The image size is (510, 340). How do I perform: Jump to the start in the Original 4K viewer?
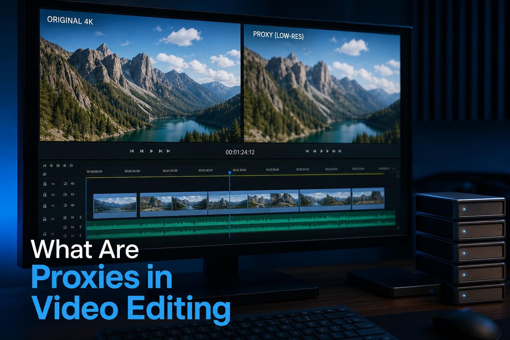pyautogui.click(x=132, y=151)
